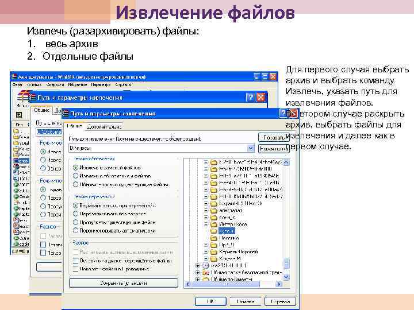Click the help question-mark button in back dialog
The width and height of the screenshot is (414, 310).
point(250,97)
